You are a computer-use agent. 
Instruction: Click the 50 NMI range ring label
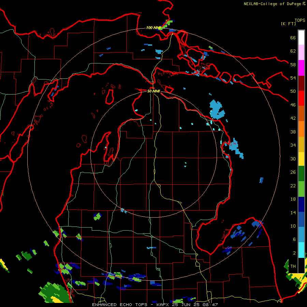tap(153, 91)
